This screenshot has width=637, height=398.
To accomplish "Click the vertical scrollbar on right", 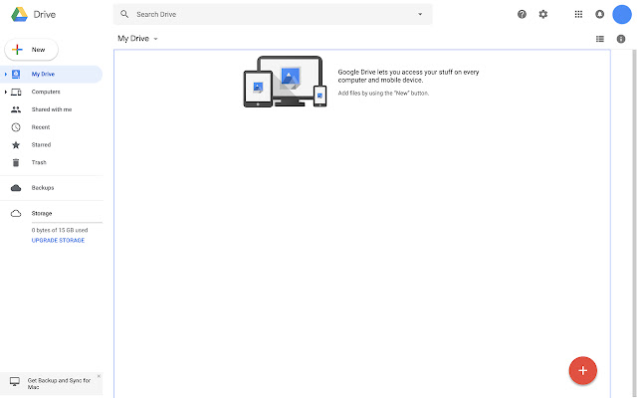I will (635, 223).
